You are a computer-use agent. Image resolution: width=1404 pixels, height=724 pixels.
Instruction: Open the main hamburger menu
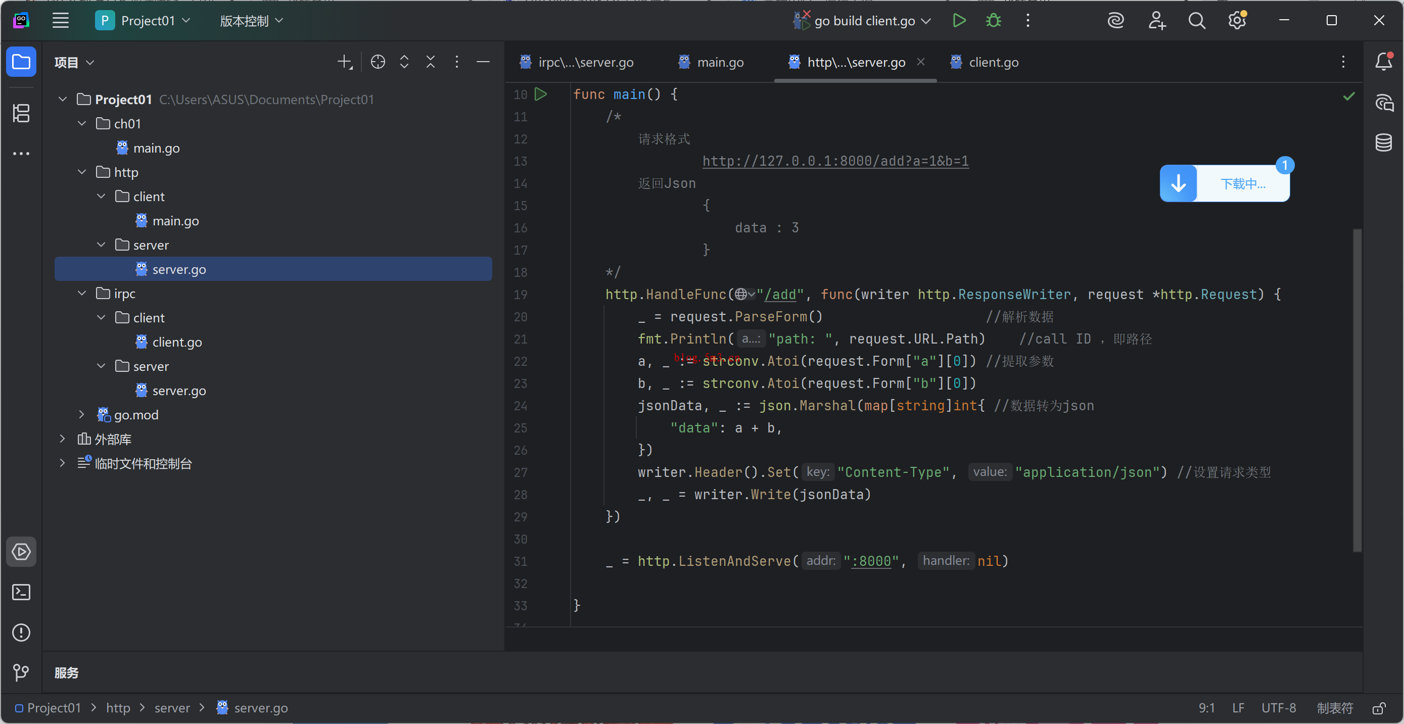61,21
